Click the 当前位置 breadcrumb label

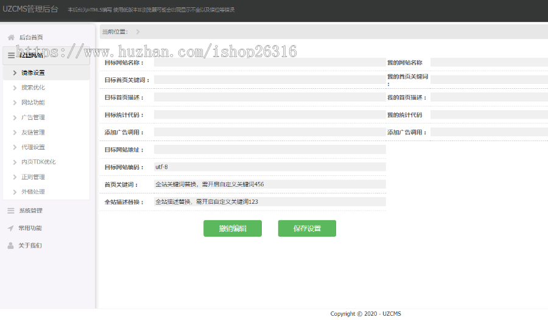click(115, 32)
